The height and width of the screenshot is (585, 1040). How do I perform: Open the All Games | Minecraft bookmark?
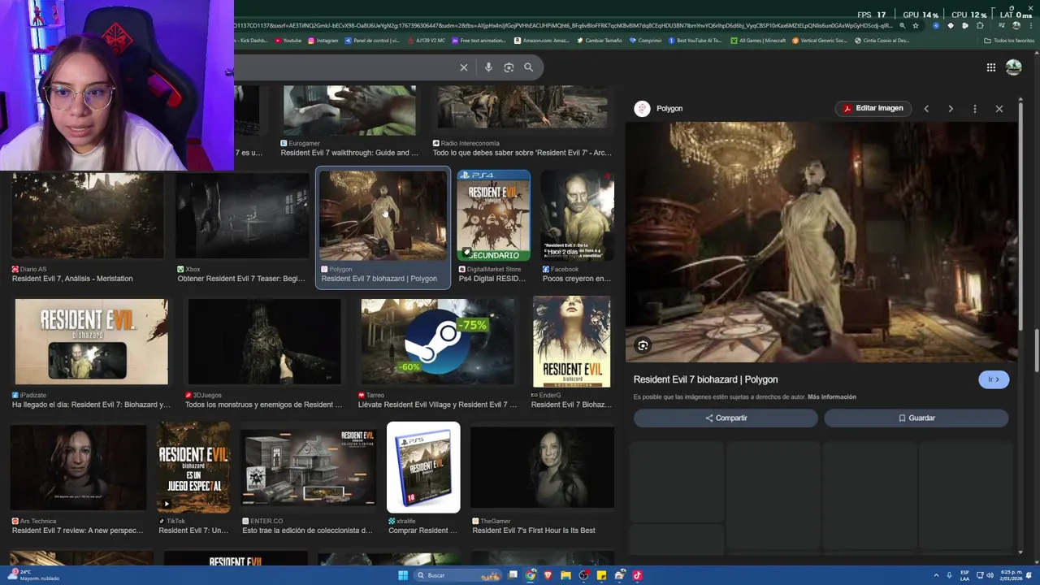pos(758,41)
